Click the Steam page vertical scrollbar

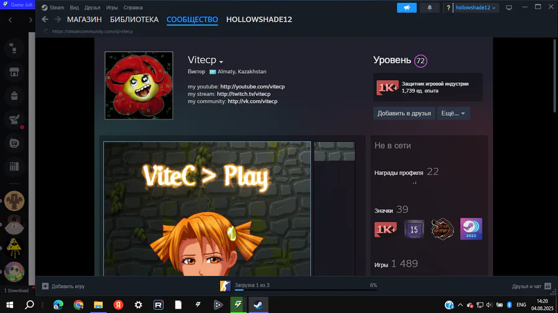pos(555,75)
